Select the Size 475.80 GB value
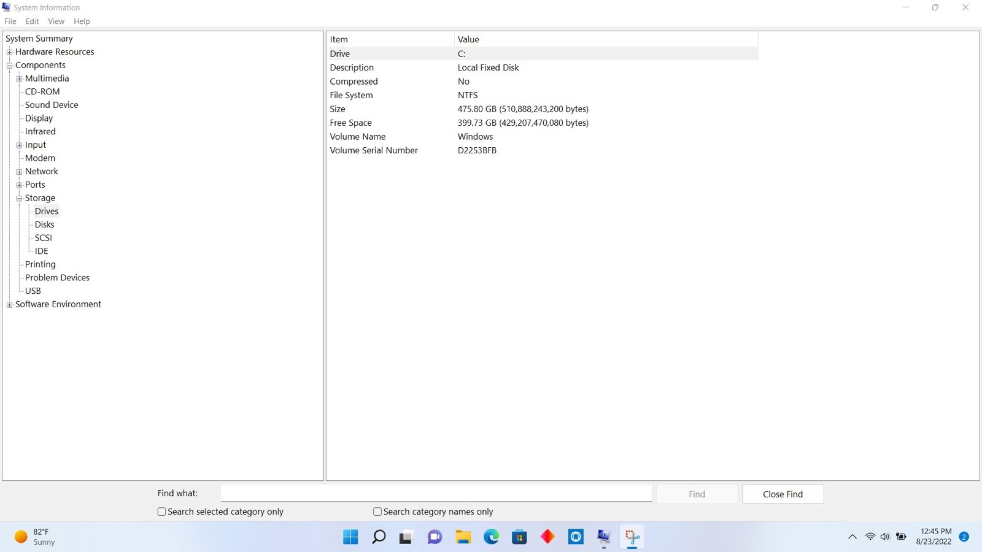Viewport: 982px width, 552px height. coord(523,109)
